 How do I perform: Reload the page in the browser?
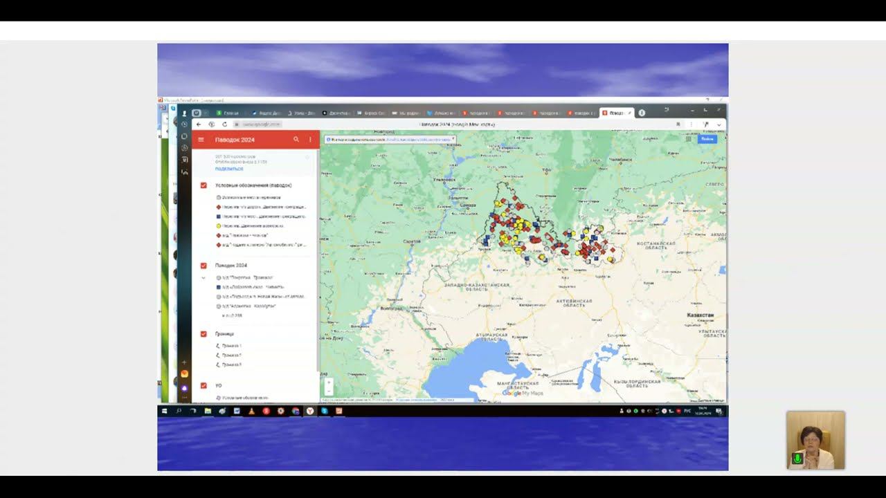(225, 124)
